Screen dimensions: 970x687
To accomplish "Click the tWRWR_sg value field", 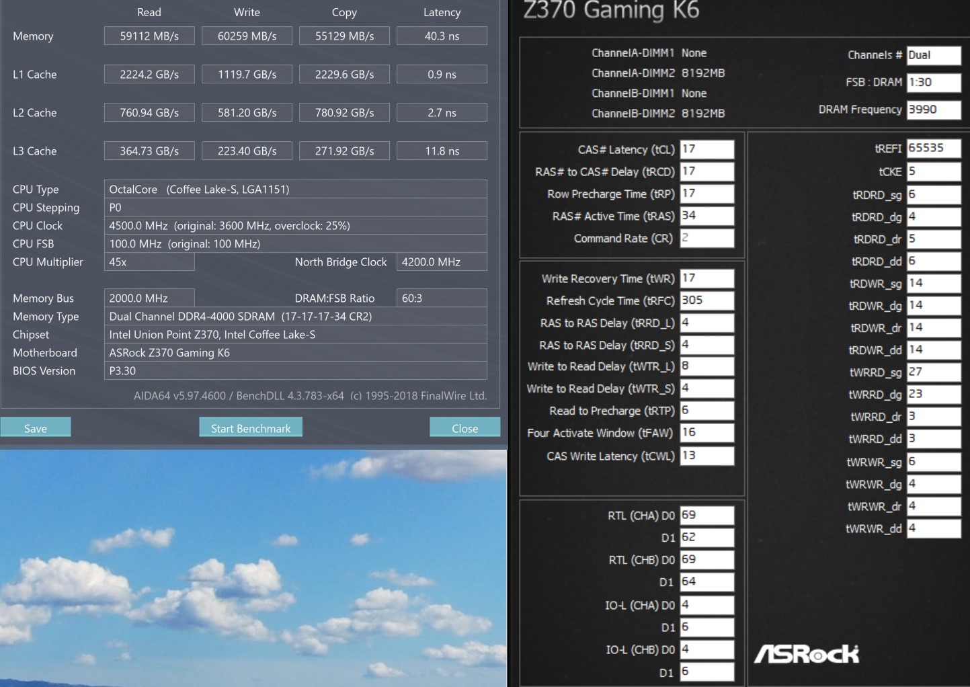I will coord(934,462).
